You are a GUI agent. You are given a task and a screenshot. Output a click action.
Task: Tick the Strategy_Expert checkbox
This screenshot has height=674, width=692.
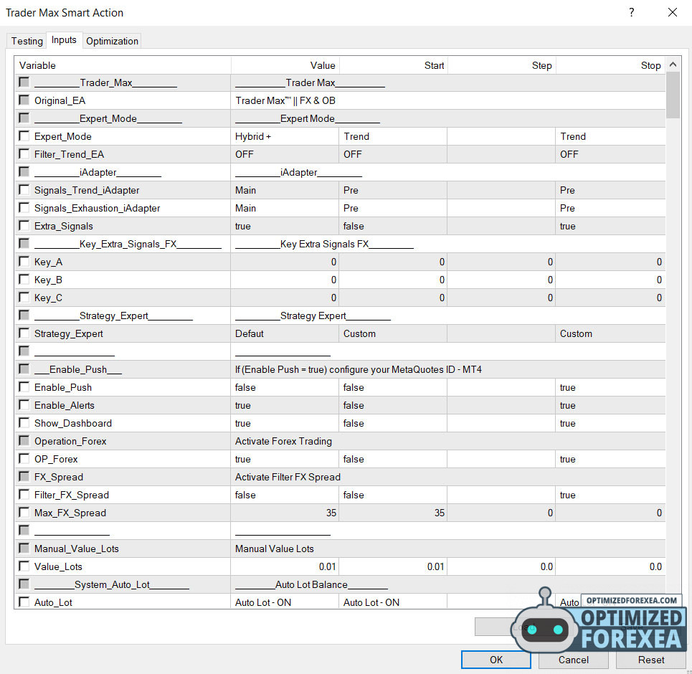24,333
